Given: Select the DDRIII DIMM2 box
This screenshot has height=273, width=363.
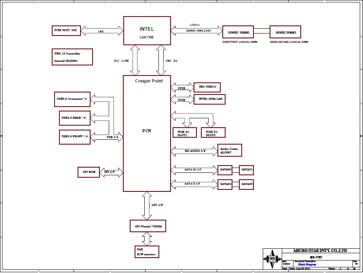Looking at the screenshot, I should [x=285, y=32].
